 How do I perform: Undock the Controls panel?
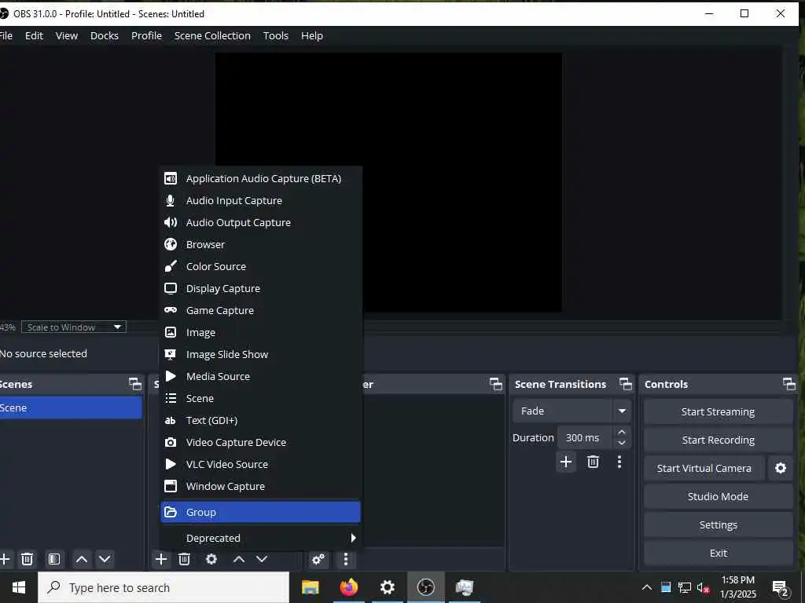click(789, 384)
